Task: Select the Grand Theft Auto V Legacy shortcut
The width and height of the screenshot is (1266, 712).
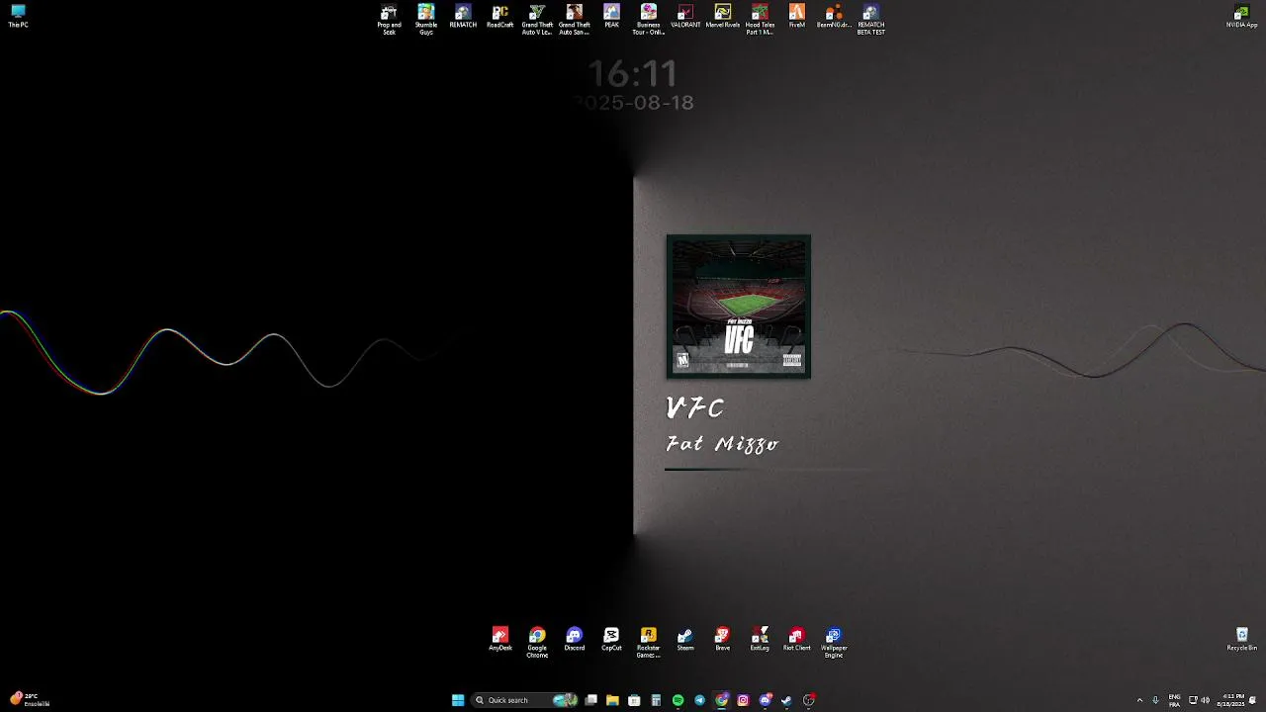Action: (537, 20)
